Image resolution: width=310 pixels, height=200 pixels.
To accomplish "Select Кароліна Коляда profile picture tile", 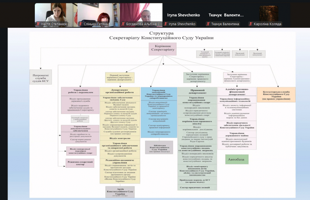I will (268, 13).
